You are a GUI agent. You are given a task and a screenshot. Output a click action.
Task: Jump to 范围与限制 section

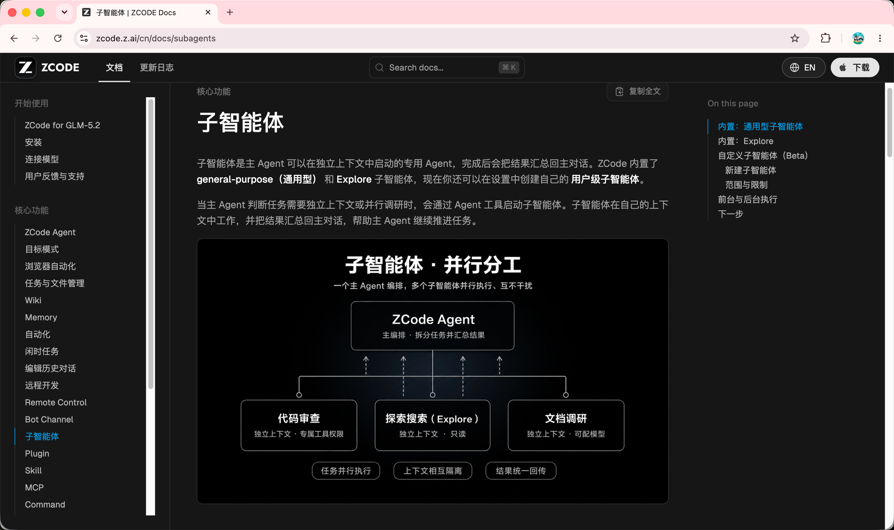coord(746,185)
